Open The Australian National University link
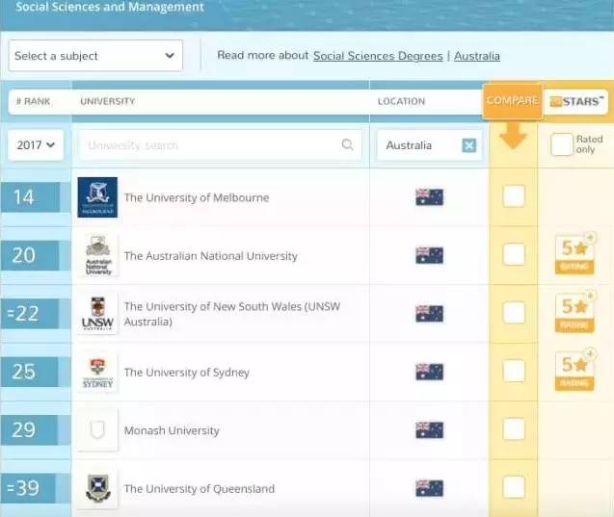This screenshot has width=614, height=517. [x=211, y=256]
